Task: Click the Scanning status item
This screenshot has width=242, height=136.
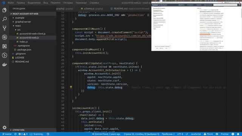Action: pyautogui.click(x=37, y=134)
